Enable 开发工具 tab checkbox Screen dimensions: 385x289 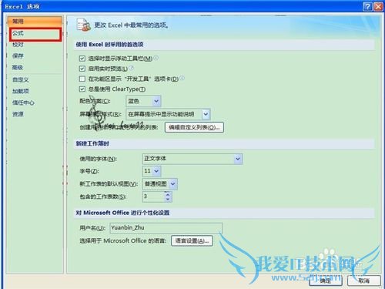pyautogui.click(x=82, y=79)
